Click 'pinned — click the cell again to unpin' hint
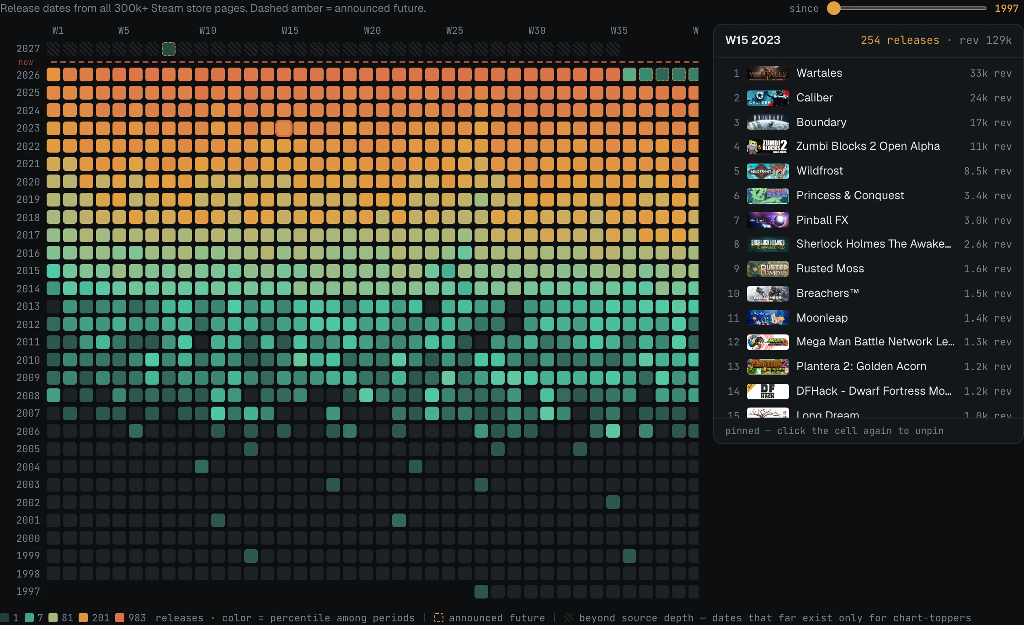Screen dimensions: 1024x625 834,431
